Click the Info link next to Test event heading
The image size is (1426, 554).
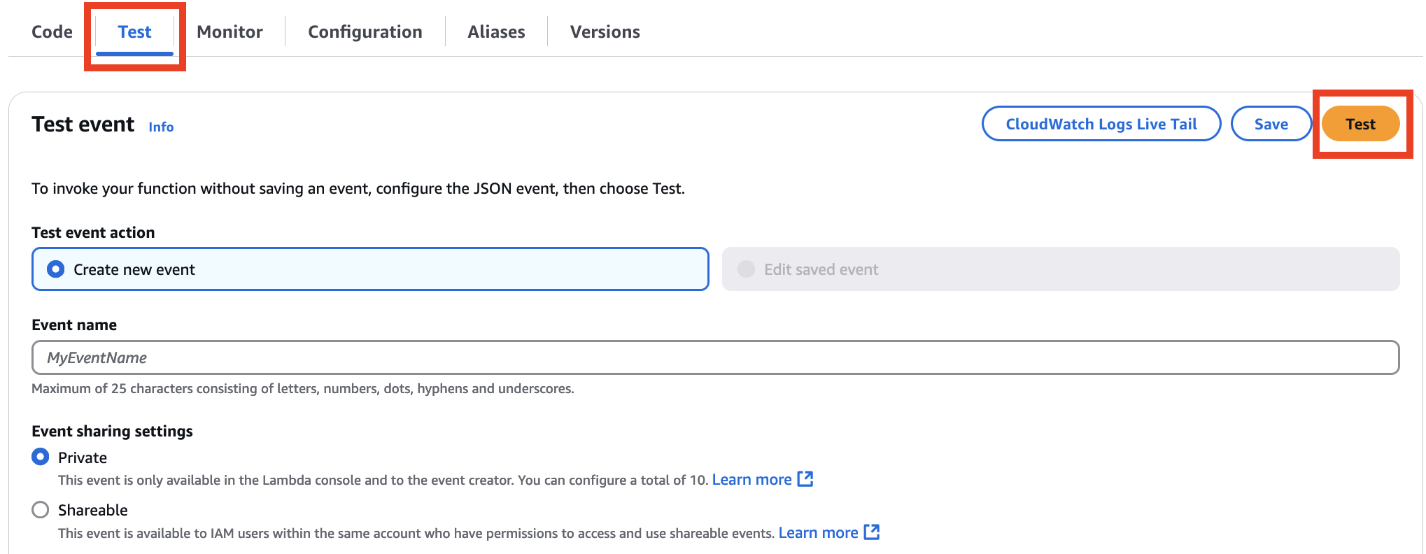[160, 127]
